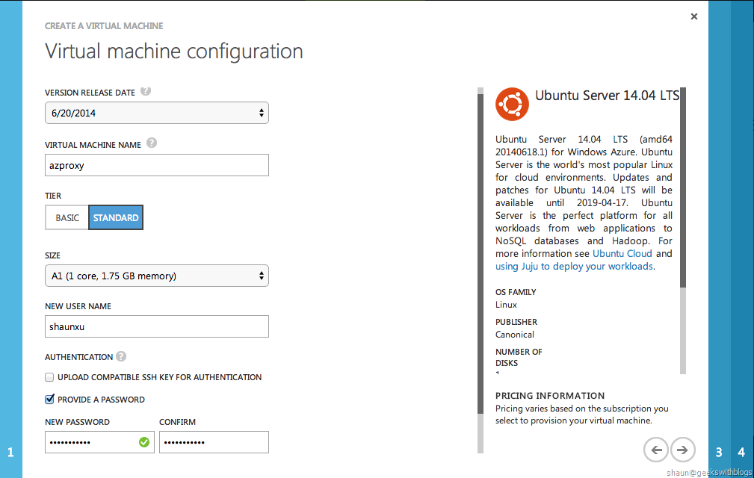754x478 pixels.
Task: Jump to wizard step 3 tab
Action: point(719,452)
